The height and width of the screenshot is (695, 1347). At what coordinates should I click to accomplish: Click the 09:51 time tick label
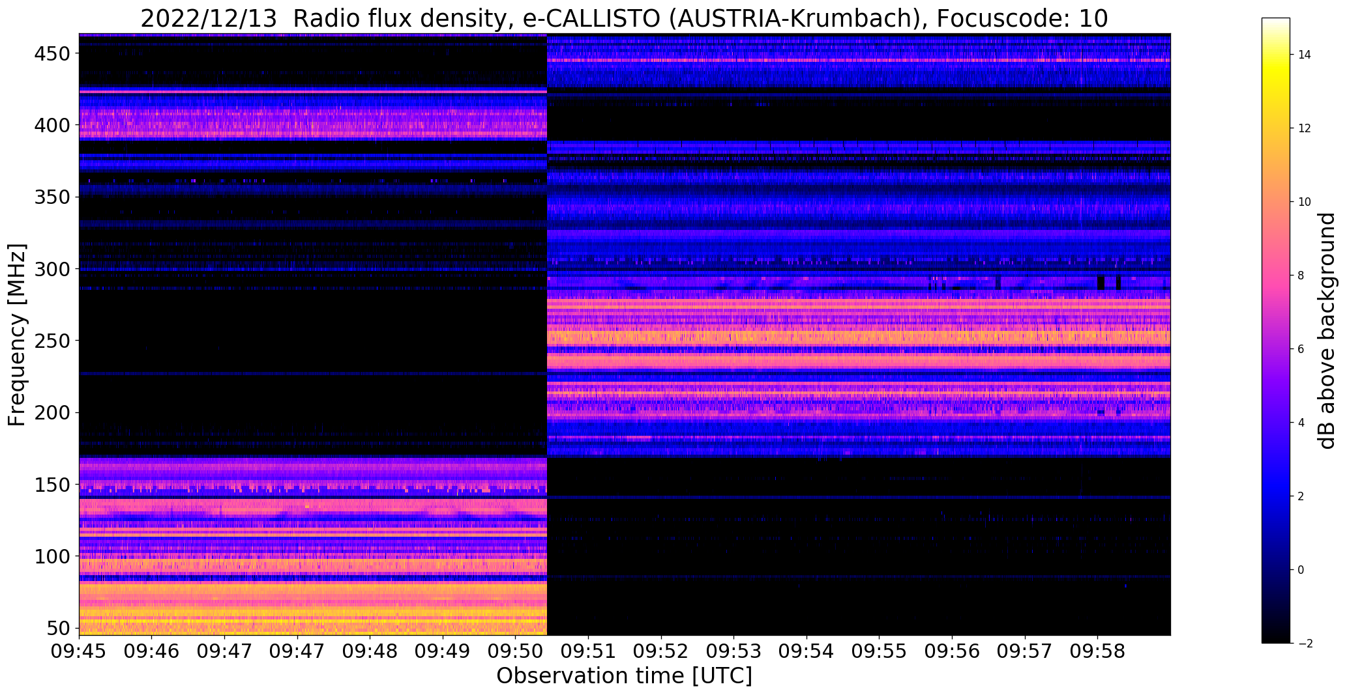[x=589, y=652]
